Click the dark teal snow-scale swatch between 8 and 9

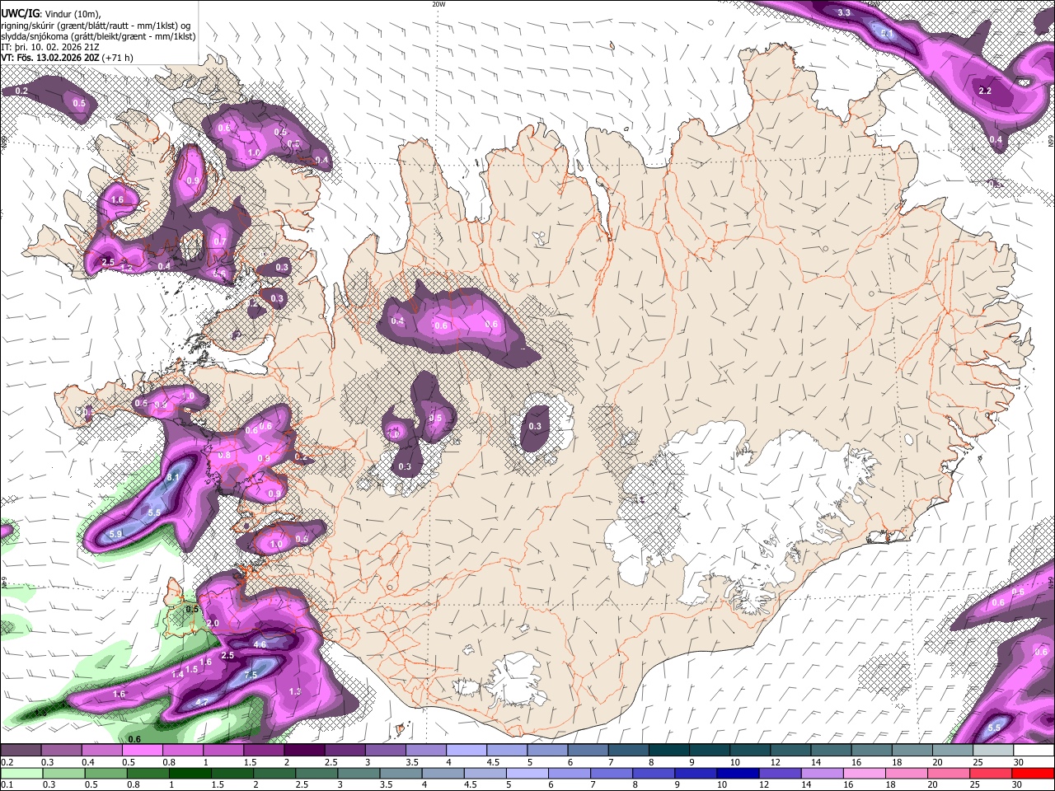669,751
